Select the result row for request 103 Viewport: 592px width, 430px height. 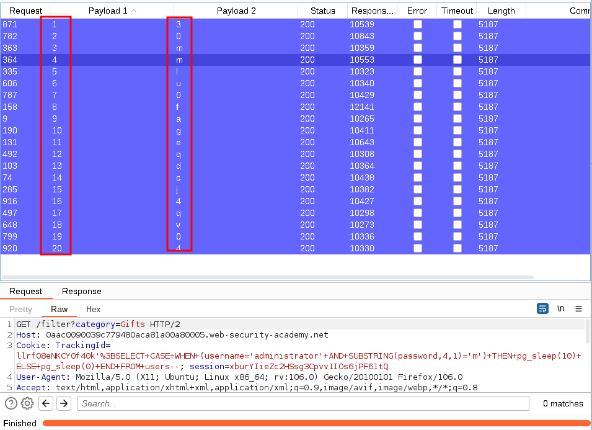pos(295,166)
